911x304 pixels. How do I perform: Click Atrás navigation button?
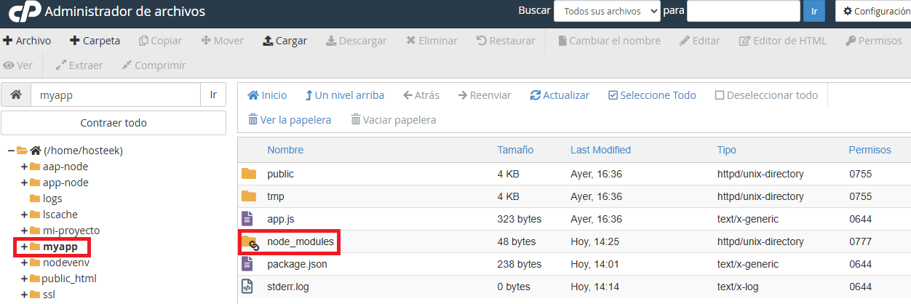(x=421, y=95)
